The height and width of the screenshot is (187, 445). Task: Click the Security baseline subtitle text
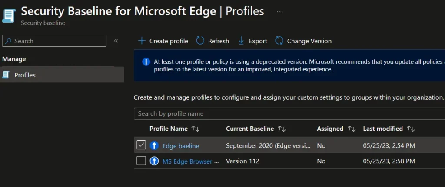pyautogui.click(x=43, y=23)
